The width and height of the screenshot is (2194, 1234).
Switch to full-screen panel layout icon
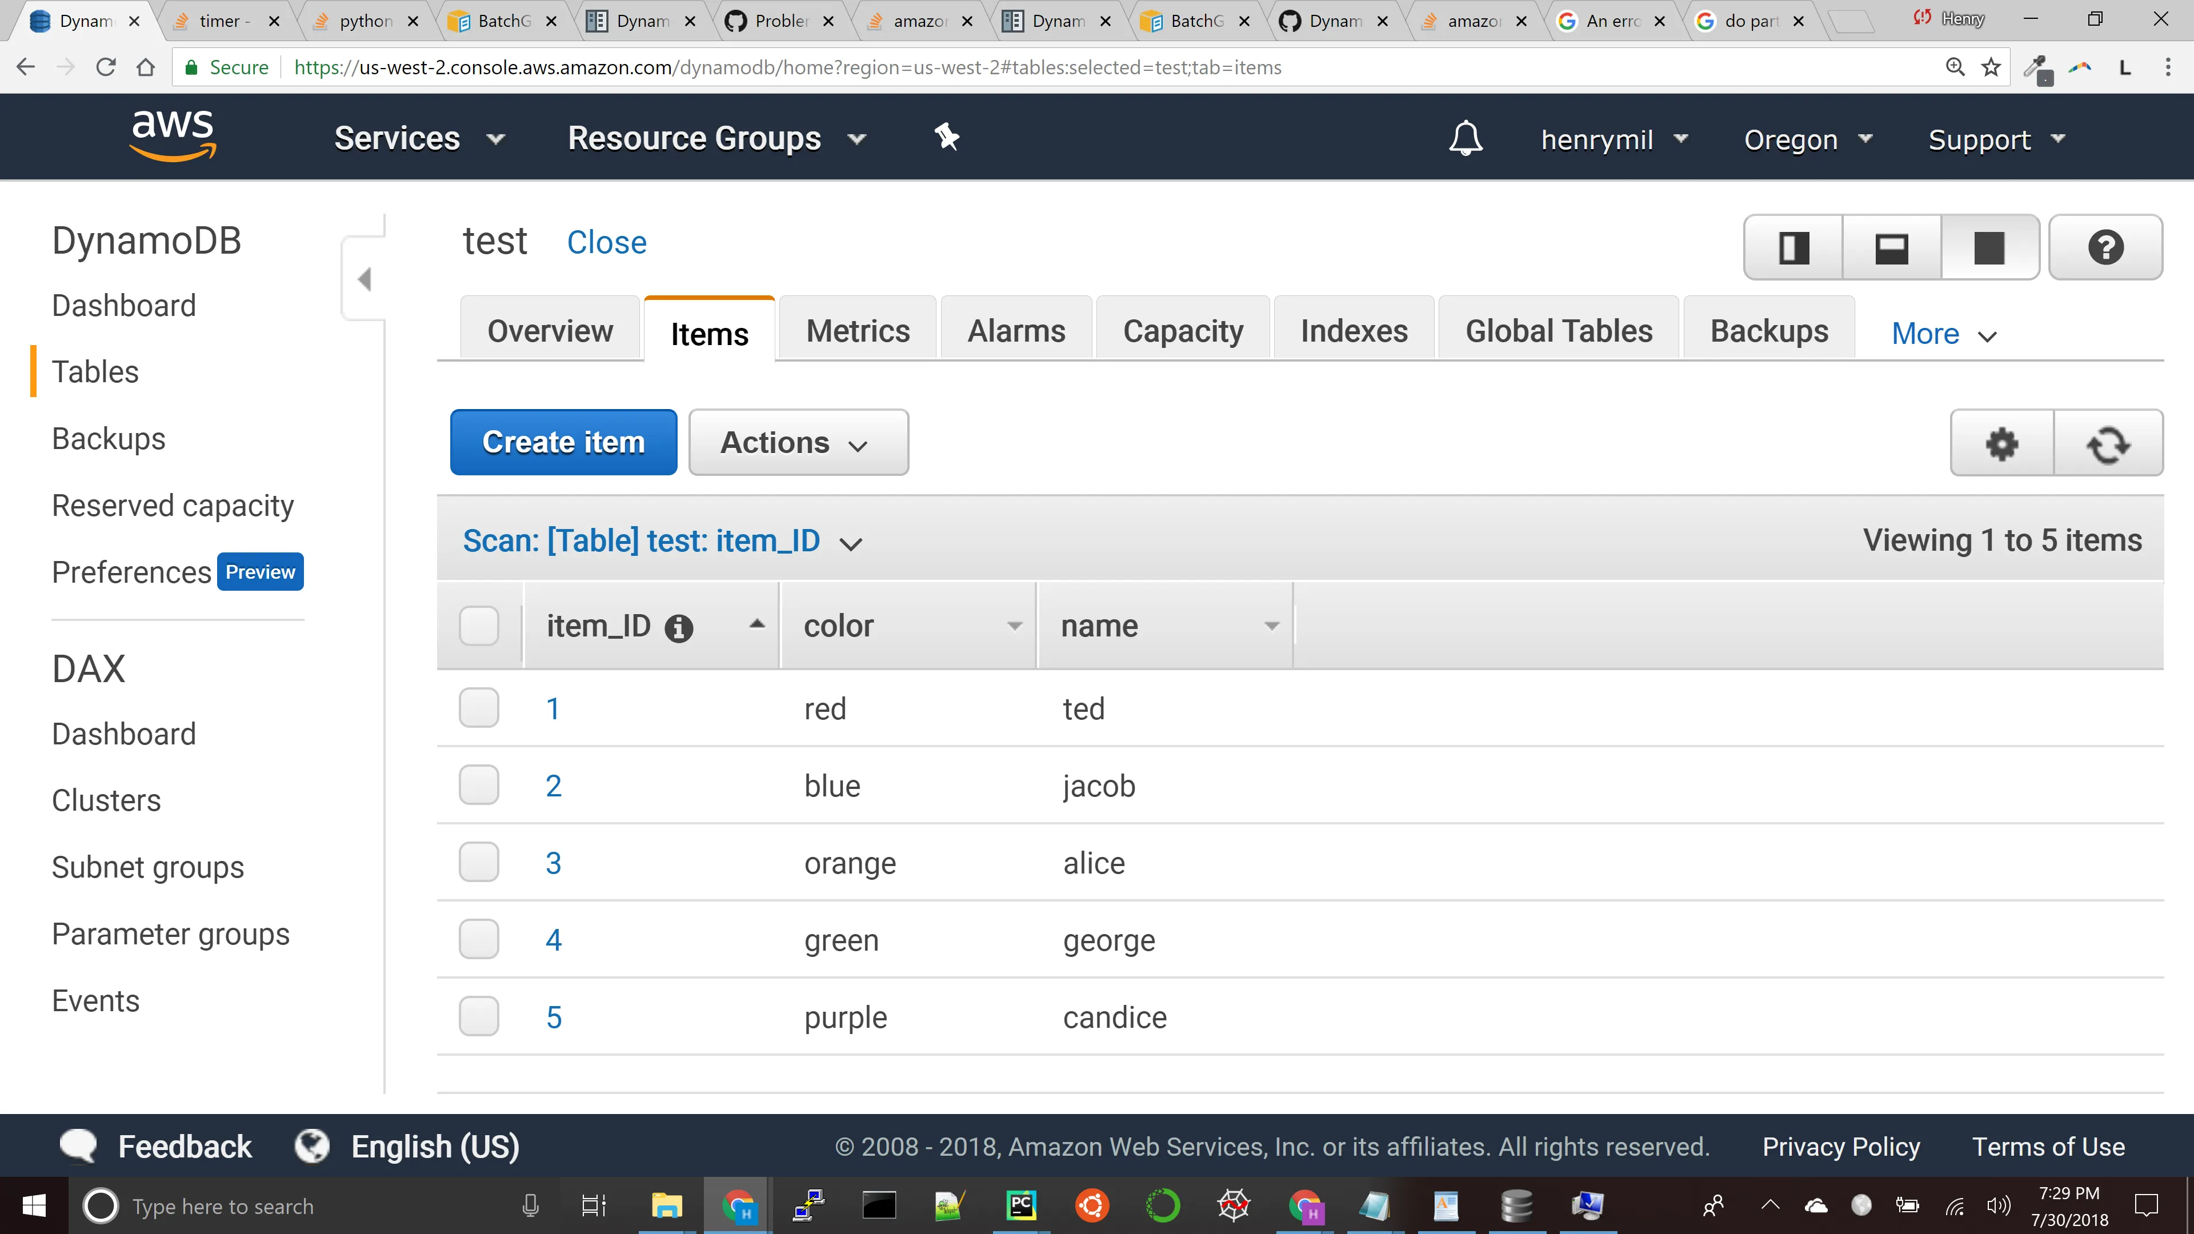click(x=1989, y=248)
